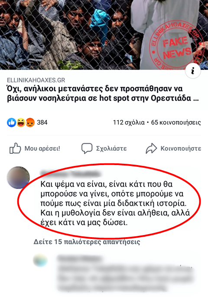Open the ELLINIKAHOAXES.GR source link

click(36, 80)
